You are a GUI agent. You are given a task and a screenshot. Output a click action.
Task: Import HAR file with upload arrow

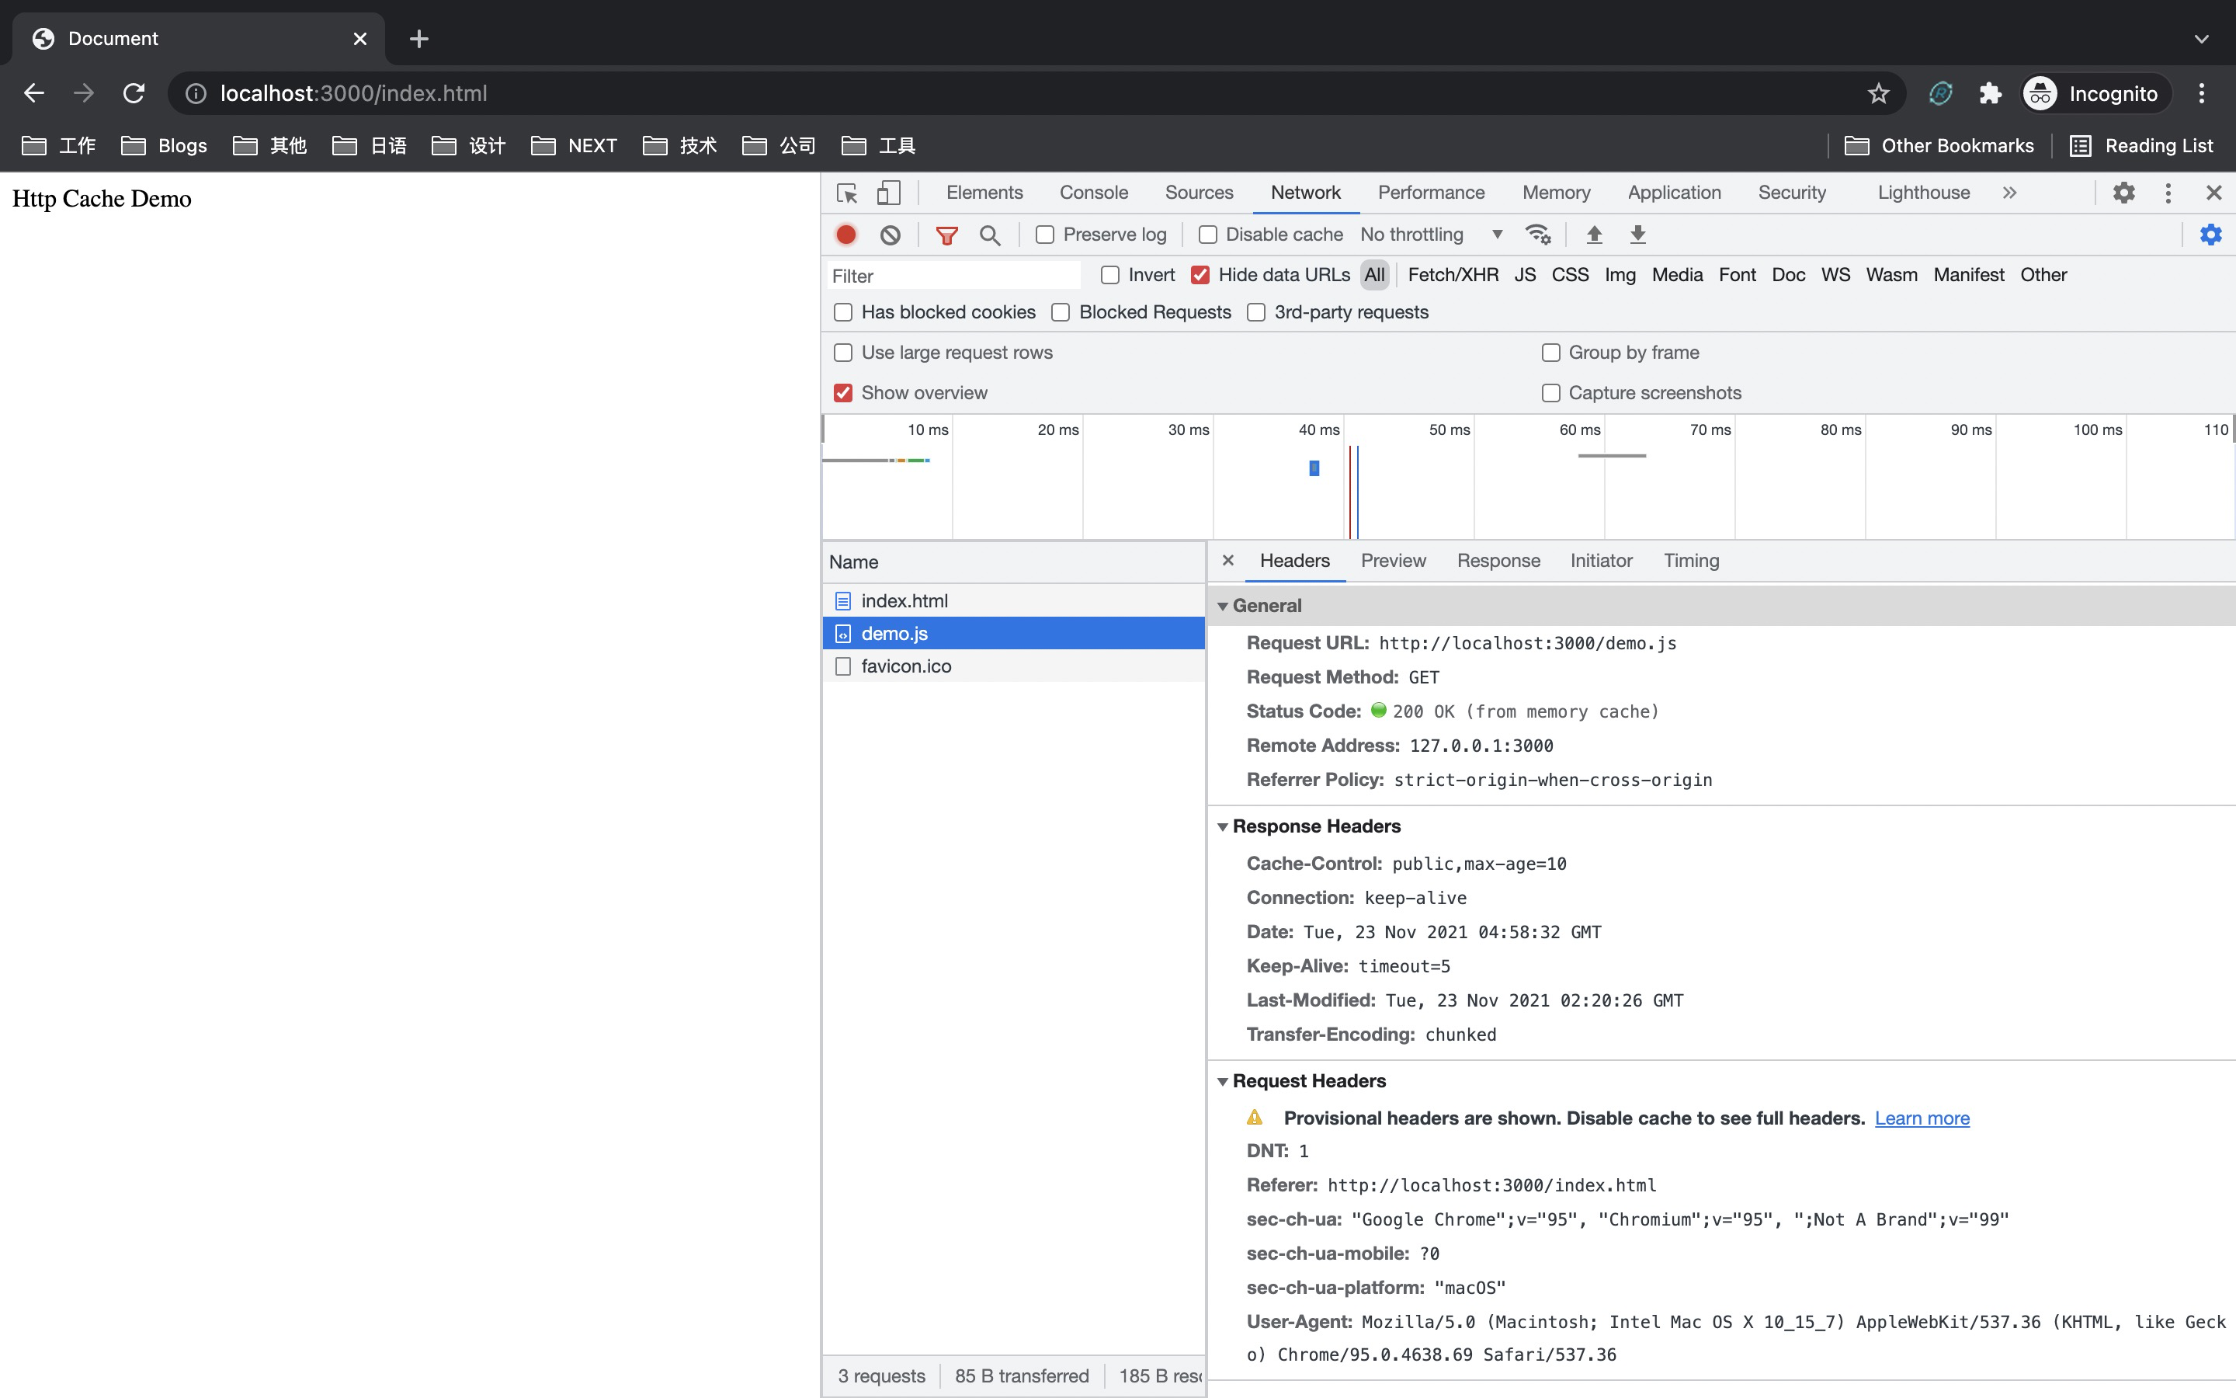point(1594,235)
